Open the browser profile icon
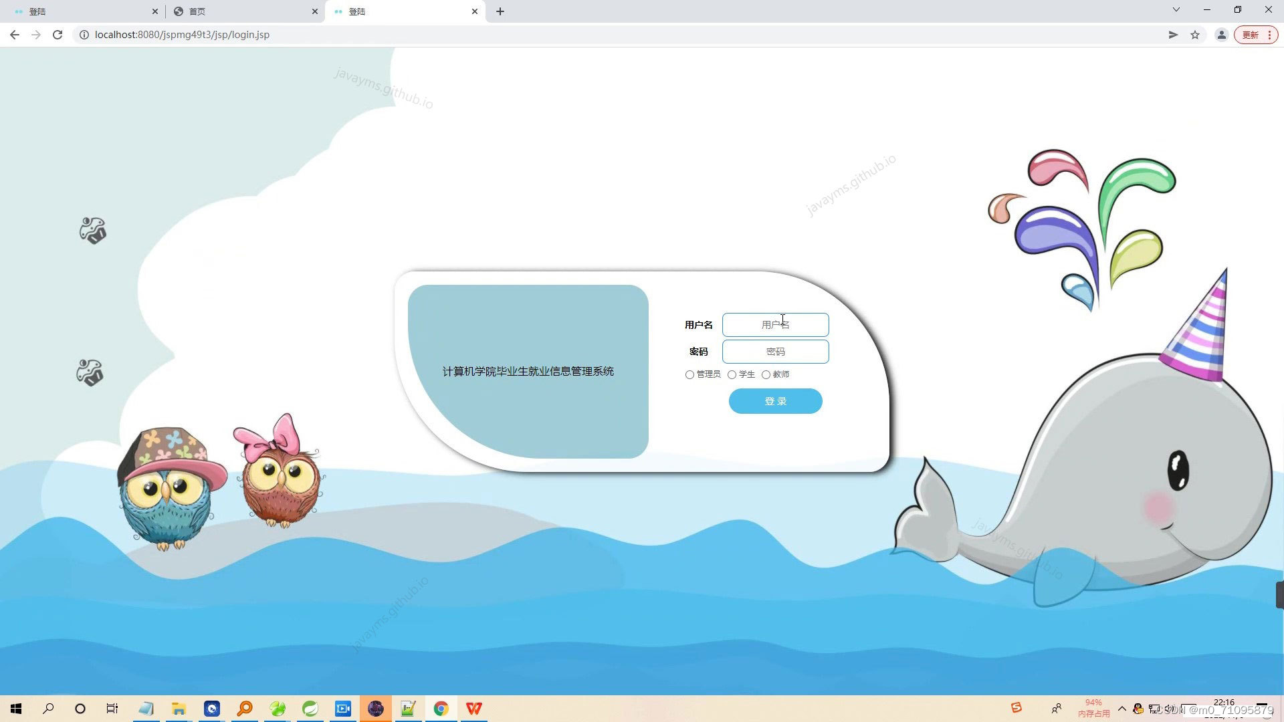Image resolution: width=1284 pixels, height=722 pixels. [x=1221, y=35]
